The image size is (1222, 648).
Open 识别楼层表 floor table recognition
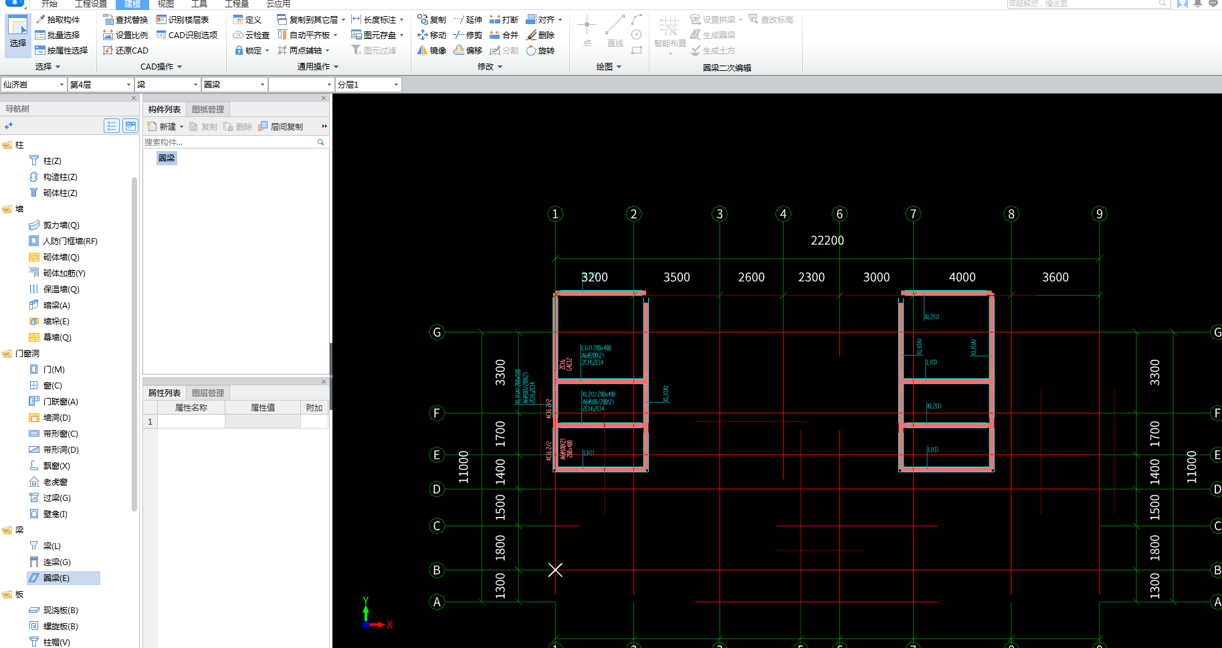click(x=183, y=19)
